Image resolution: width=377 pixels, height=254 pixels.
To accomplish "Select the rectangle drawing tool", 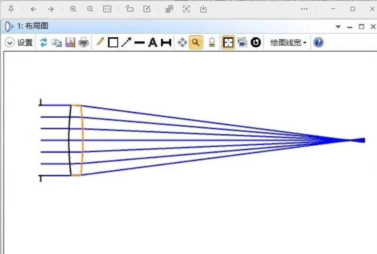I will click(113, 42).
